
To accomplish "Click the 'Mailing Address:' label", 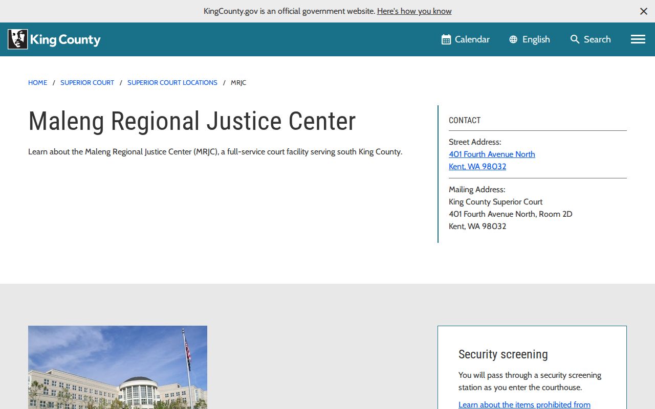I will coord(477,189).
